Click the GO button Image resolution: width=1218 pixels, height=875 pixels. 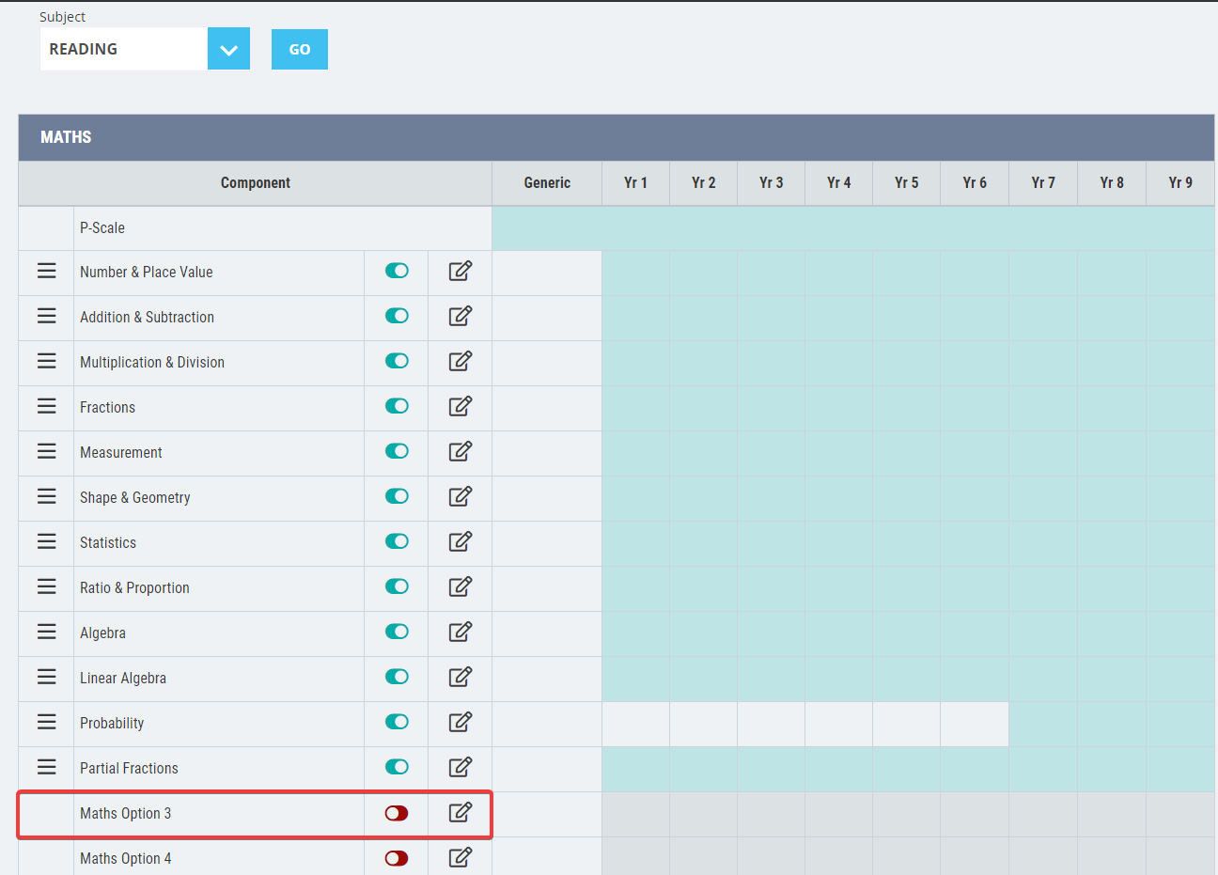tap(300, 50)
